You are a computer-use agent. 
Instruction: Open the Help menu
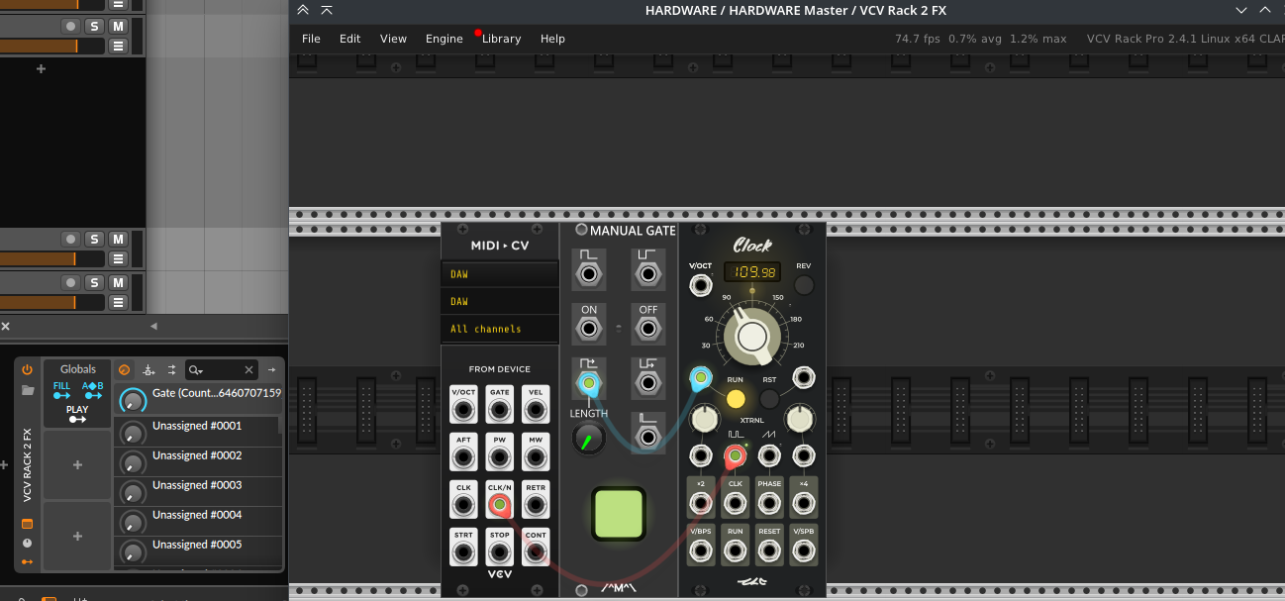[x=552, y=39]
